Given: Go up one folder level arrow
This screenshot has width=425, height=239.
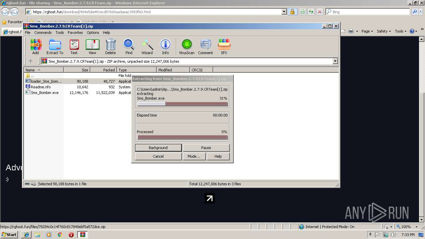Looking at the screenshot, I should (x=31, y=61).
